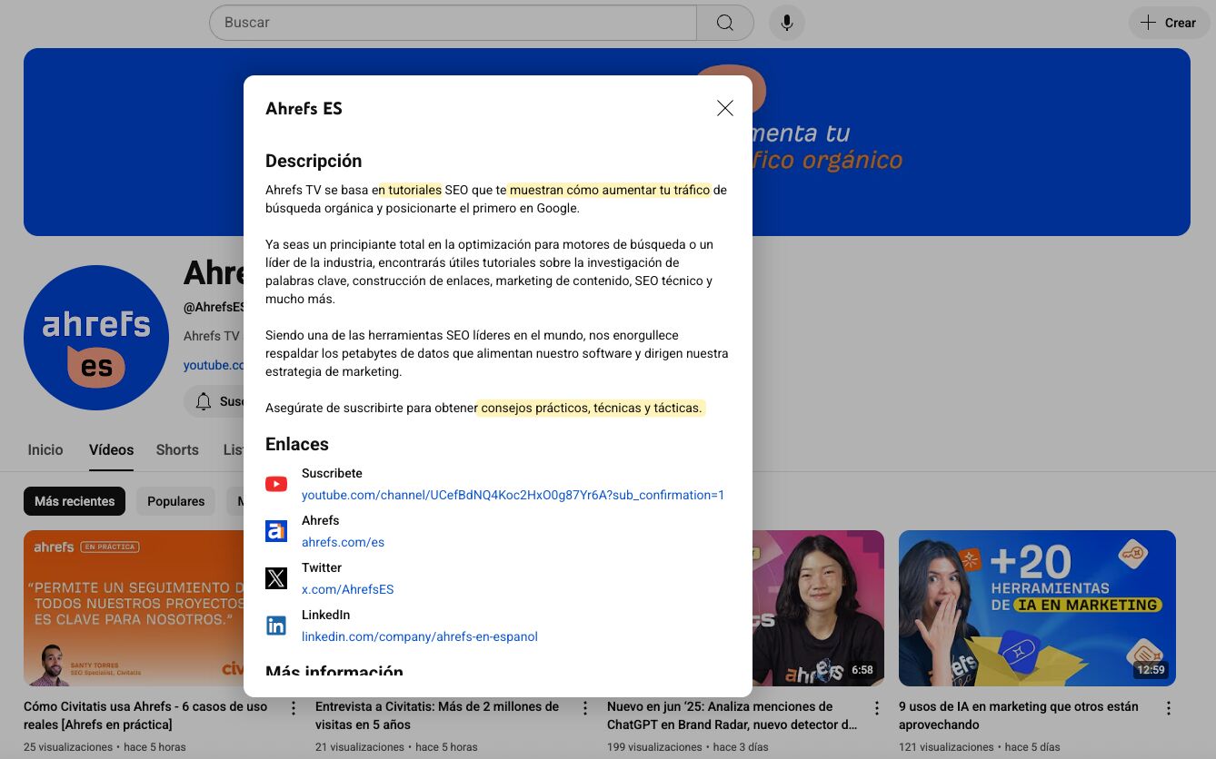Switch to the Shorts tab

[x=176, y=449]
